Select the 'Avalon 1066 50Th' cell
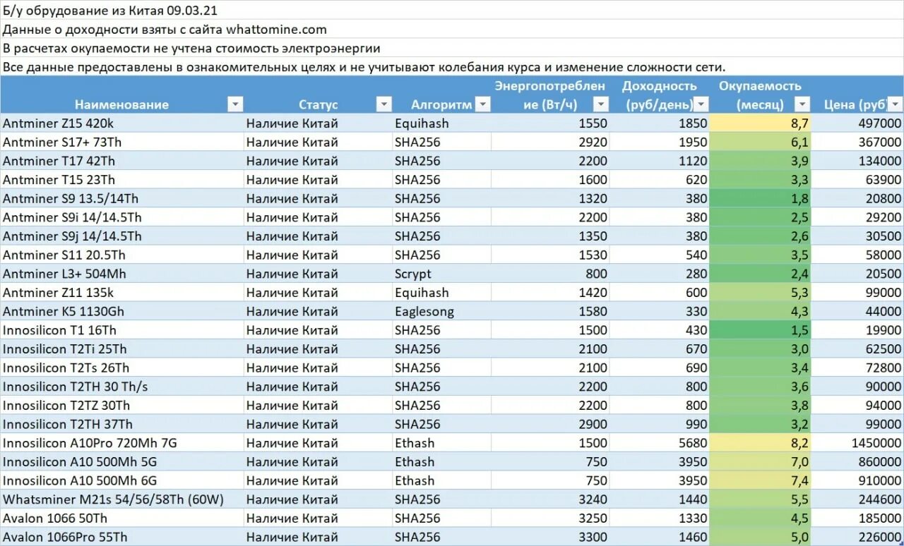904x546 pixels. tap(121, 518)
